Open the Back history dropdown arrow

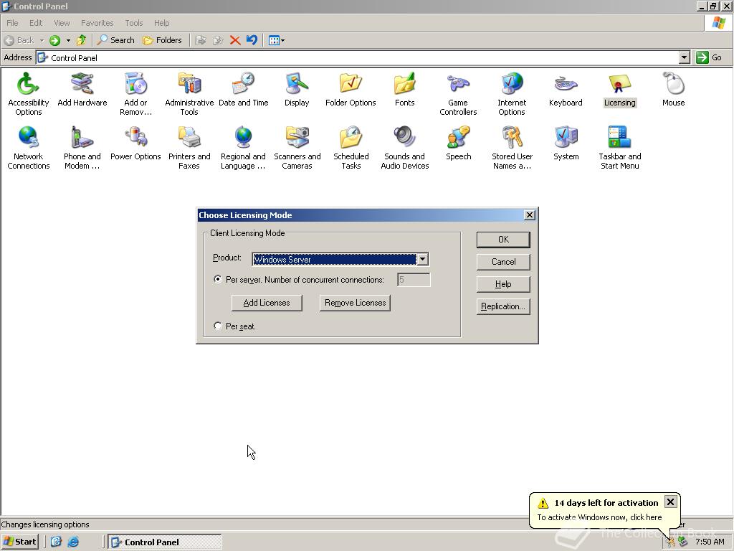click(x=42, y=40)
